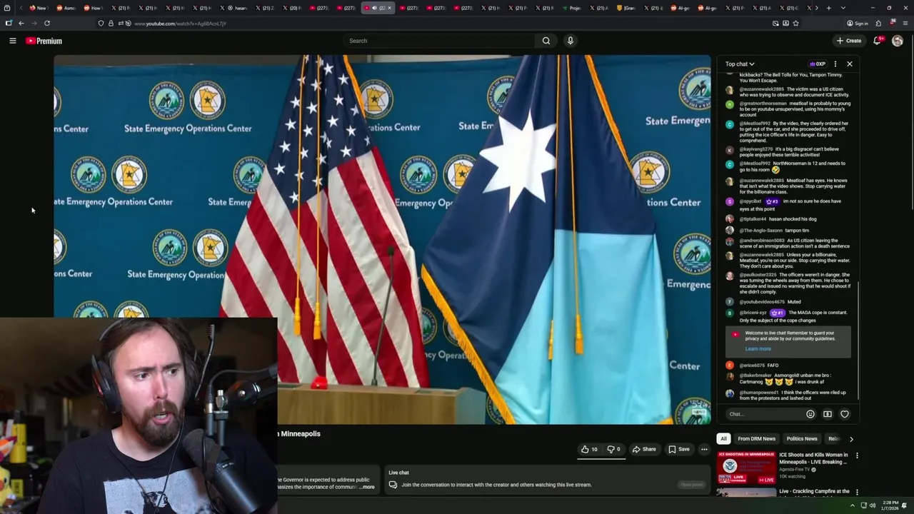Select the All filter chip

point(723,439)
